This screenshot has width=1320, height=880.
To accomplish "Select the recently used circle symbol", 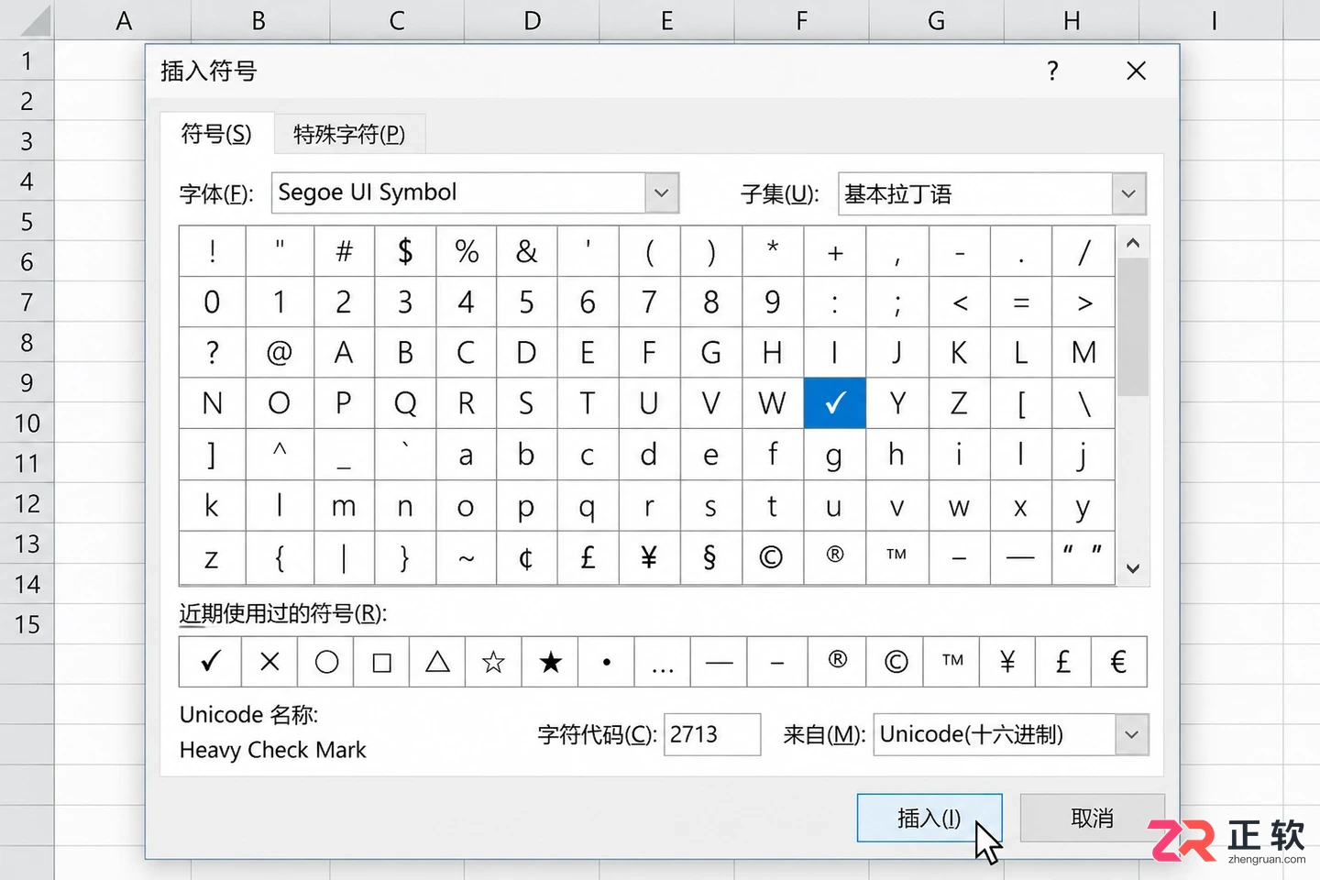I will pos(326,661).
